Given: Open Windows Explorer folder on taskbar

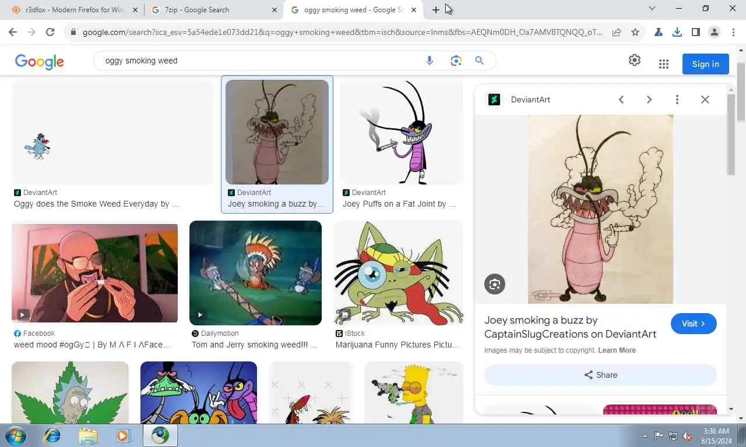Looking at the screenshot, I should pos(88,435).
